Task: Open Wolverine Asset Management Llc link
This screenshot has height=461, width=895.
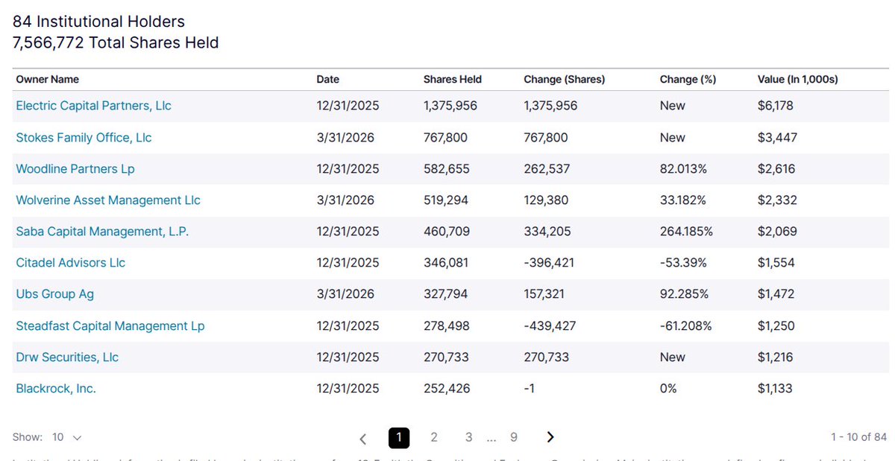Action: pos(108,200)
